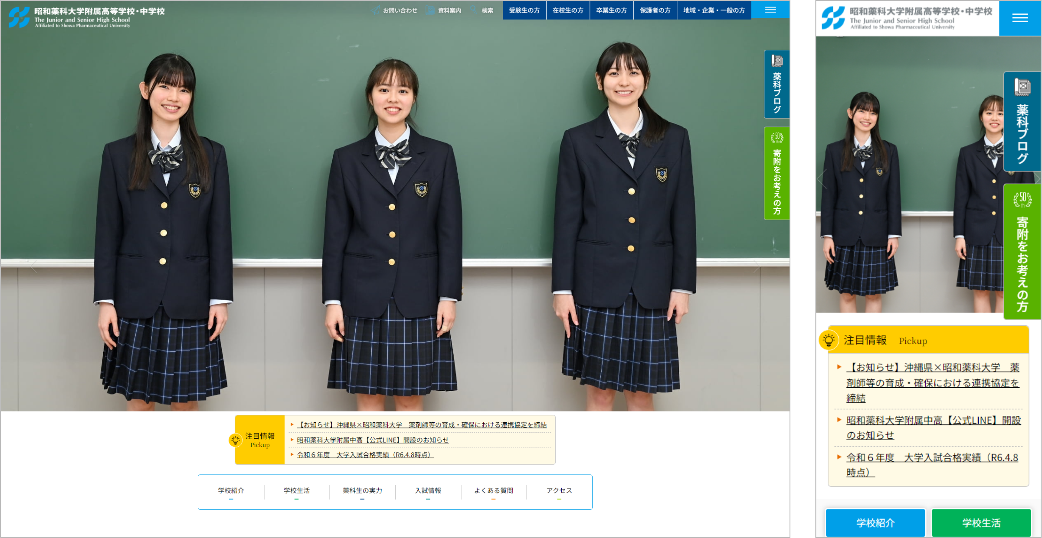The height and width of the screenshot is (538, 1042).
Task: Open the mobile view hamburger menu
Action: tap(1020, 18)
